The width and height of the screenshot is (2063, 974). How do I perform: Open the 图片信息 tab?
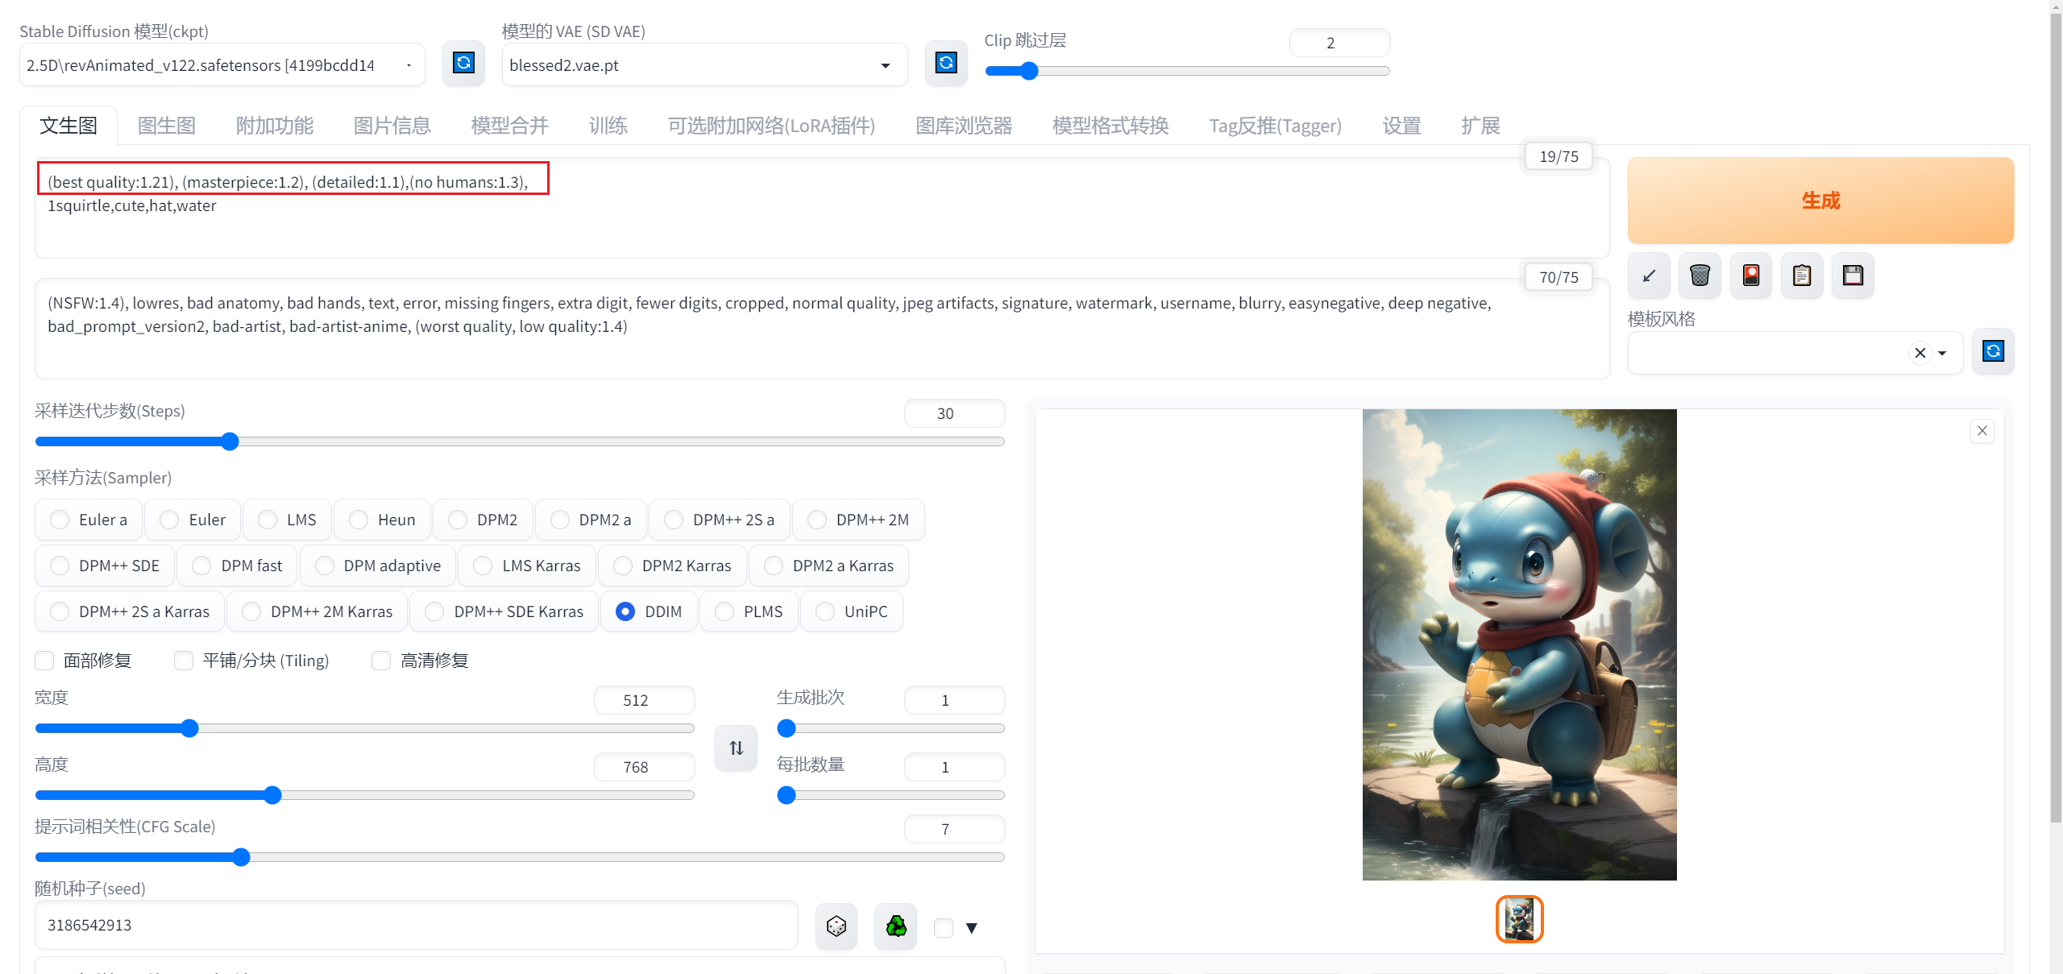392,126
